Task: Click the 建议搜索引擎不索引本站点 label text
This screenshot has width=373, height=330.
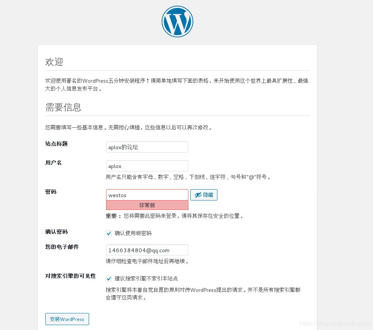Action: pyautogui.click(x=146, y=278)
